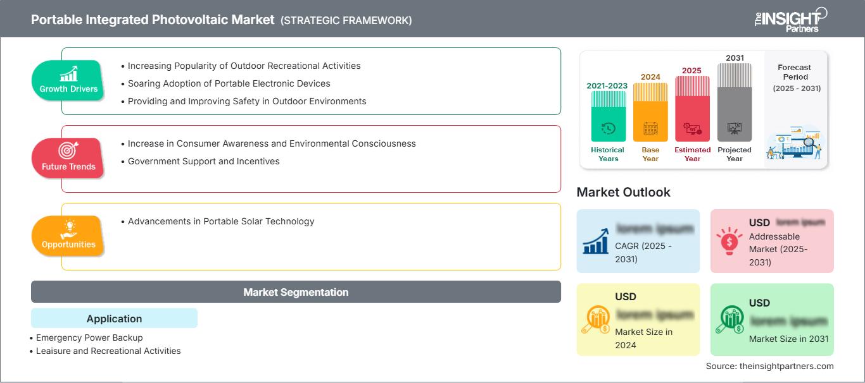Click the 2021-2023 historical bar
865x383 pixels.
pyautogui.click(x=608, y=116)
